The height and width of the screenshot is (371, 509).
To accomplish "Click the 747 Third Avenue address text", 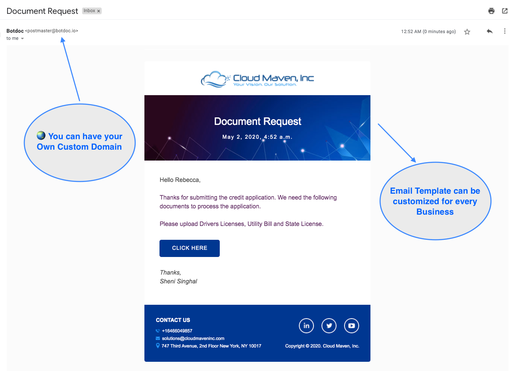I will (x=211, y=346).
